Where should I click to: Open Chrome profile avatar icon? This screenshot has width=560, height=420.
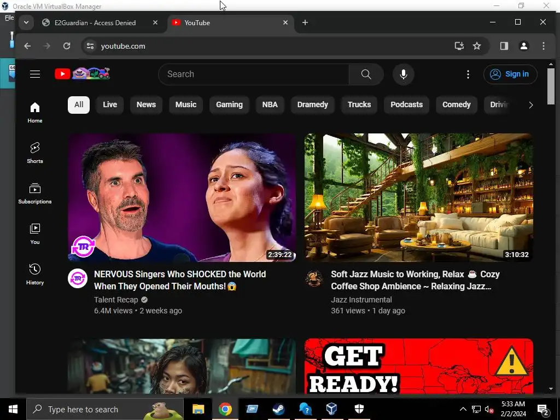point(524,46)
